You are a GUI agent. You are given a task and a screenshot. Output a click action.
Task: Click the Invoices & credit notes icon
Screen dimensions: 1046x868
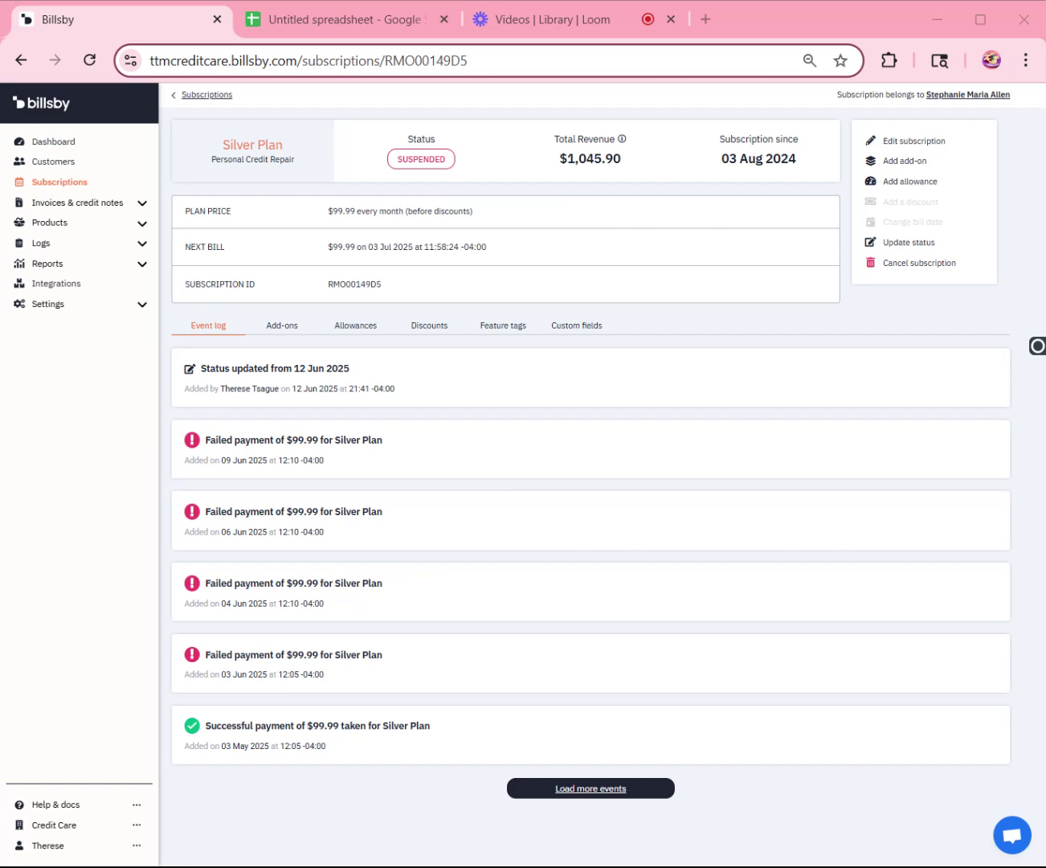19,203
